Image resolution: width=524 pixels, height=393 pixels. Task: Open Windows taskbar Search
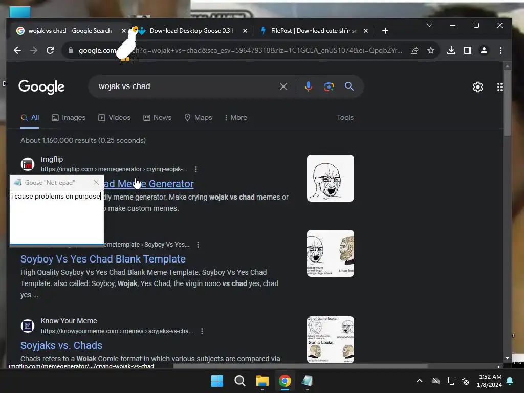[239, 381]
